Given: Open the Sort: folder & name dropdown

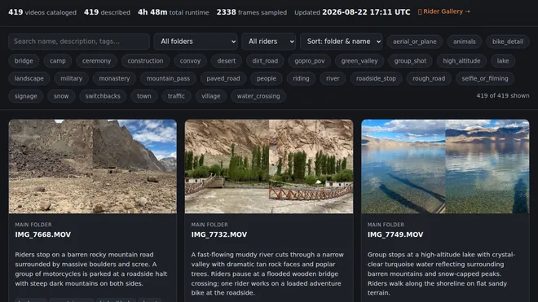Looking at the screenshot, I should (341, 42).
